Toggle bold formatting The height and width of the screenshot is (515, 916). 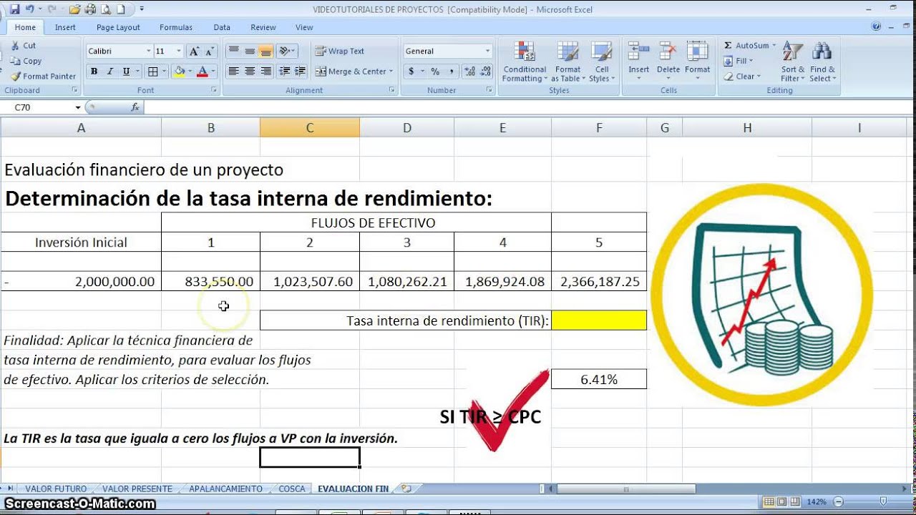(94, 72)
